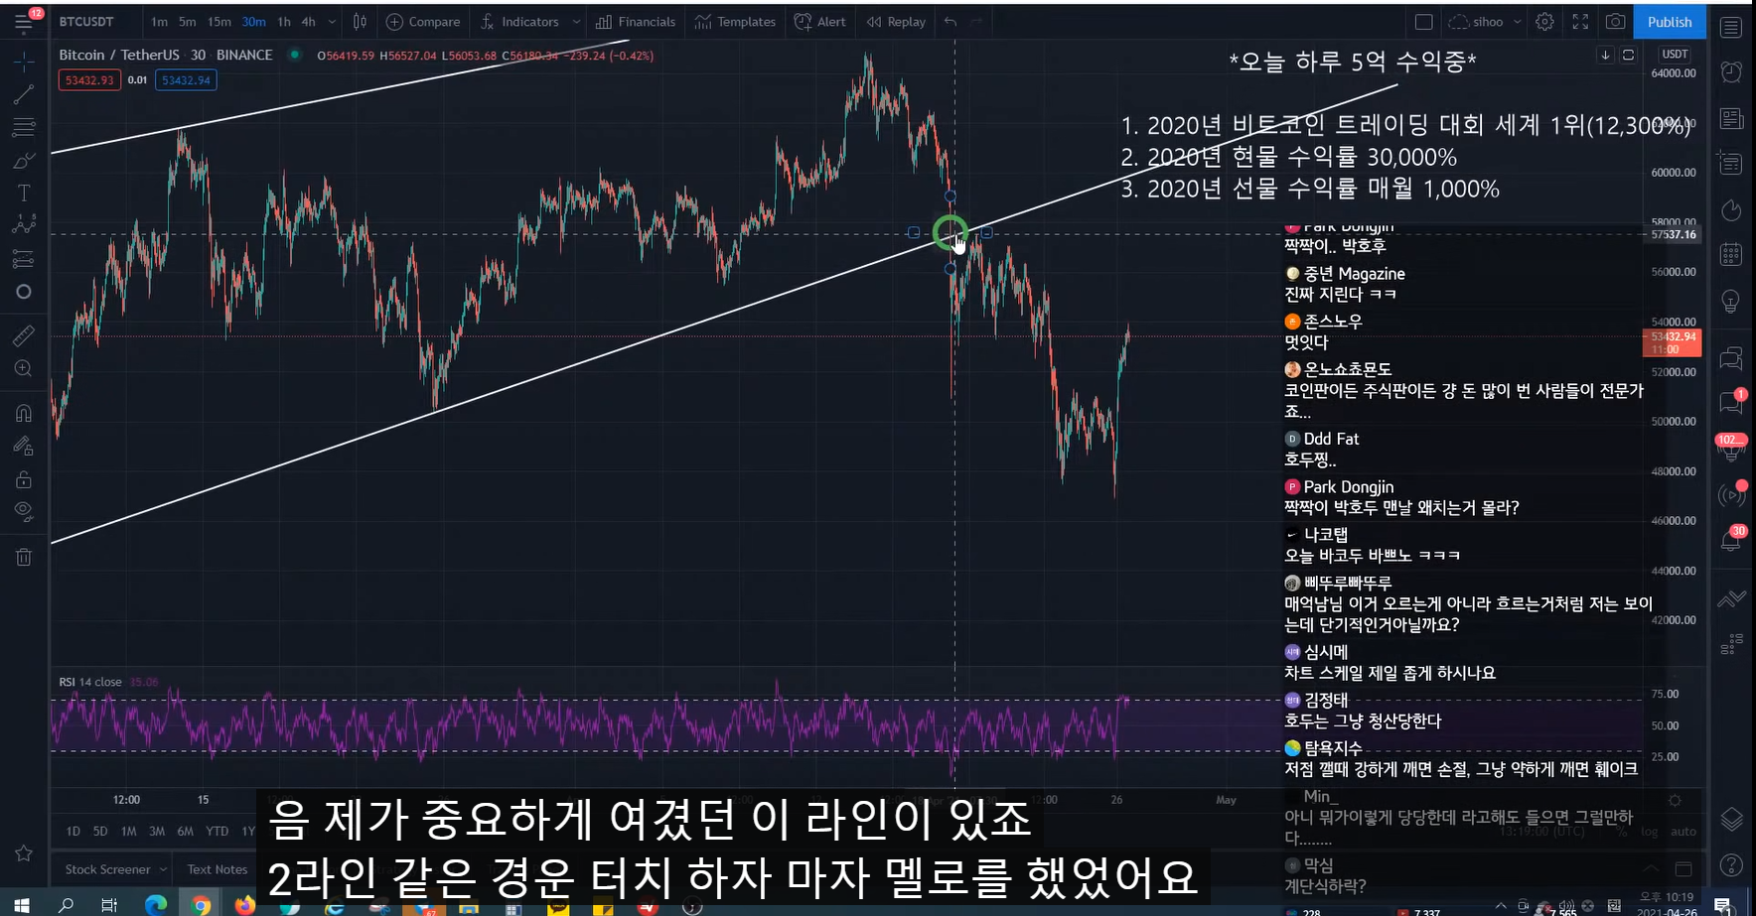Open Windows Start menu
The image size is (1756, 916).
point(21,905)
